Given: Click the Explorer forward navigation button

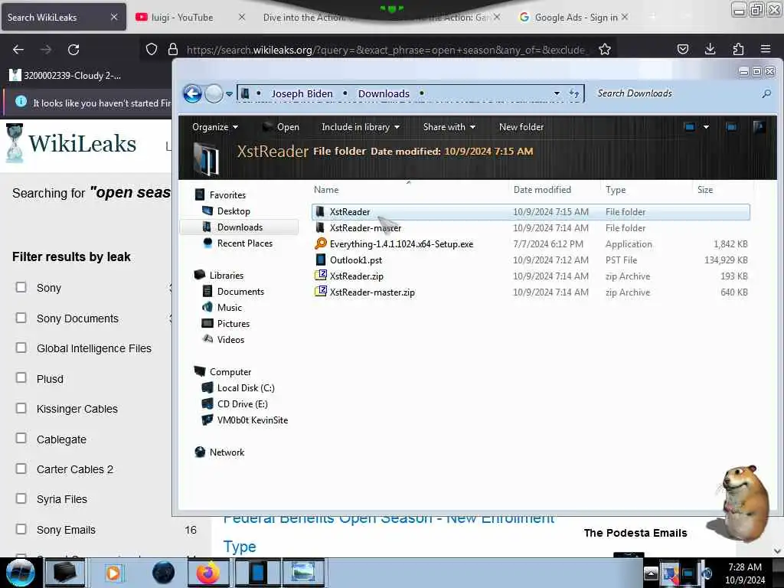Looking at the screenshot, I should tap(214, 93).
